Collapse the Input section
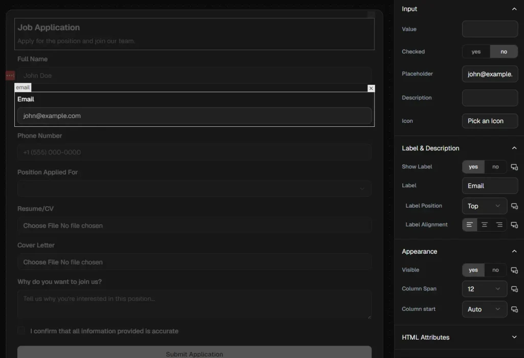Screen dimensions: 524x358 tap(514, 9)
